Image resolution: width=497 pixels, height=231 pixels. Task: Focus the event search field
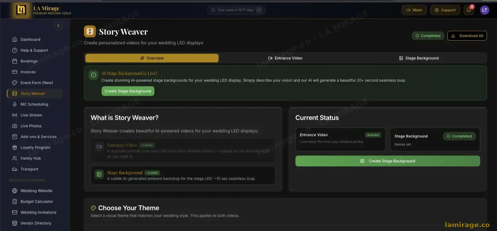(x=236, y=10)
